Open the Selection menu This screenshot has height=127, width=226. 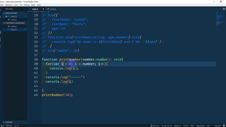pos(9,5)
